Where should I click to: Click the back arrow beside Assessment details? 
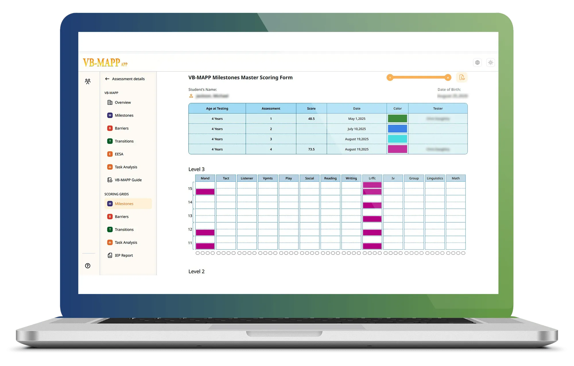pos(107,79)
